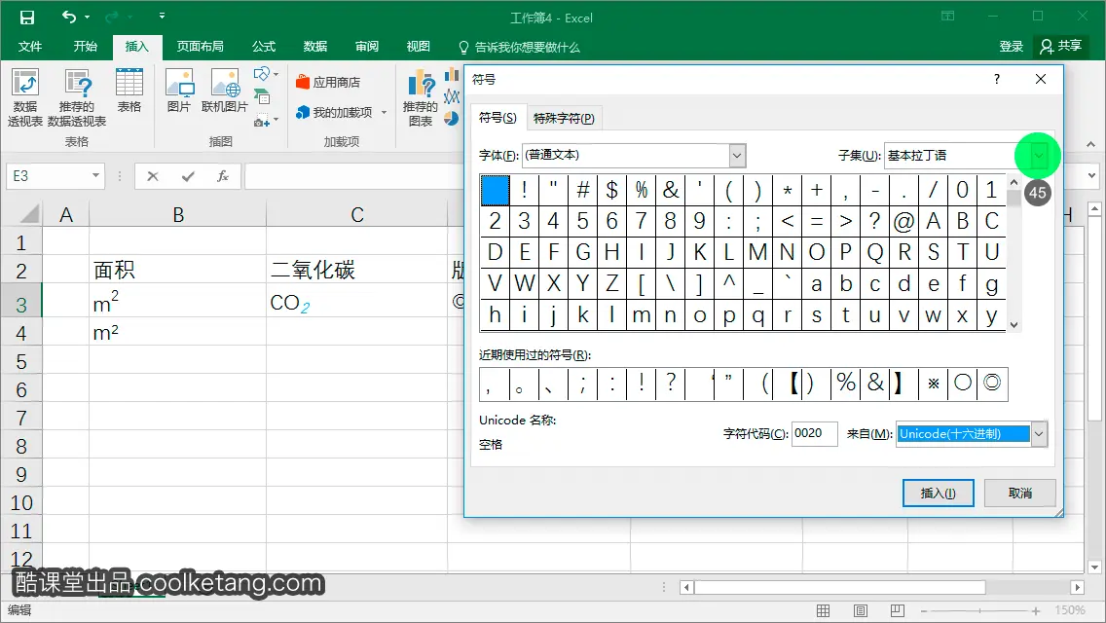Open the Shapes icon dropdown
Image resolution: width=1106 pixels, height=623 pixels.
pyautogui.click(x=265, y=73)
